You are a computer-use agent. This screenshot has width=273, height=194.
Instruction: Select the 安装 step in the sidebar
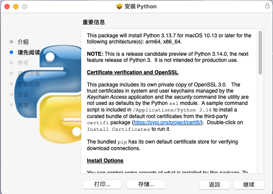coord(23,94)
